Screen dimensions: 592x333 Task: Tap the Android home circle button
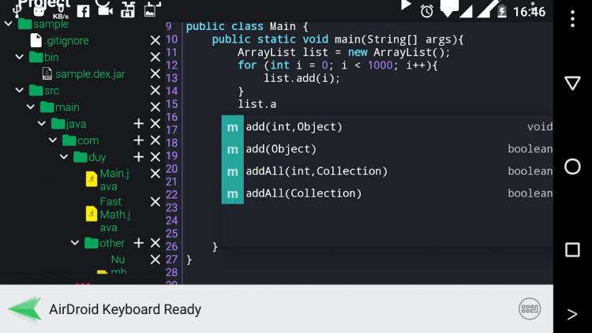[572, 166]
